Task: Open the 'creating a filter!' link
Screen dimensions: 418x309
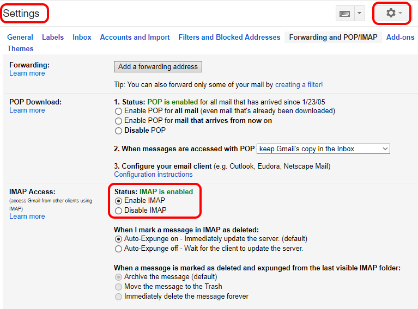Action: coord(299,85)
